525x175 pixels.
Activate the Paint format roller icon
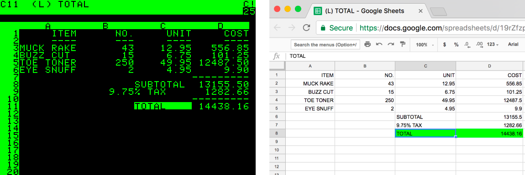(x=403, y=44)
